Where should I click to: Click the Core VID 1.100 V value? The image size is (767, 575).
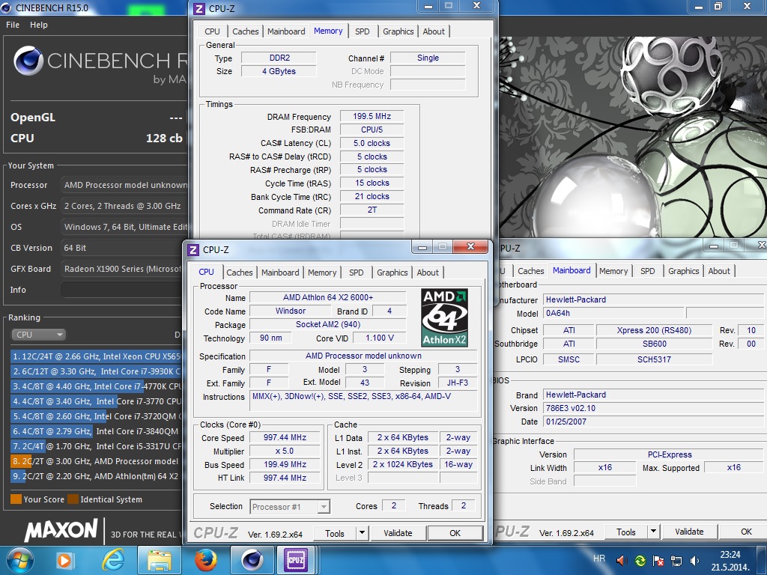pyautogui.click(x=379, y=338)
